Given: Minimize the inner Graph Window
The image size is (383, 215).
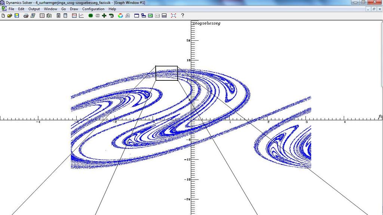Looking at the screenshot, I should [x=368, y=9].
